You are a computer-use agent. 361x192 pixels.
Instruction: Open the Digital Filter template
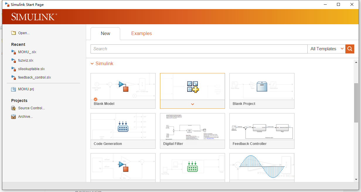click(x=193, y=131)
